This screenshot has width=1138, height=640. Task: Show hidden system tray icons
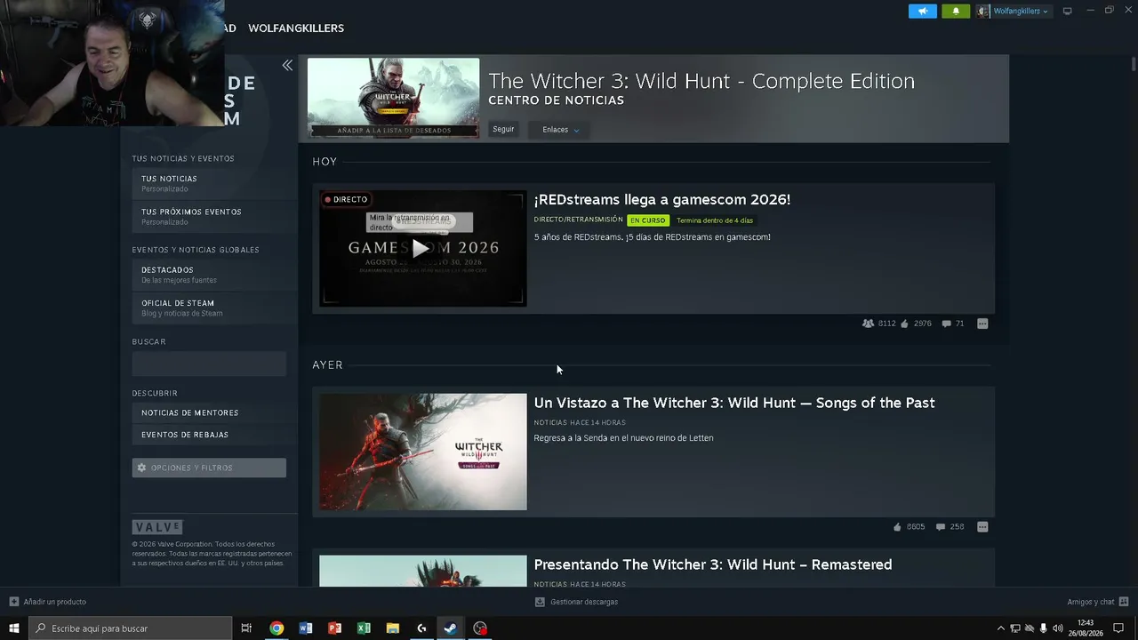1001,628
